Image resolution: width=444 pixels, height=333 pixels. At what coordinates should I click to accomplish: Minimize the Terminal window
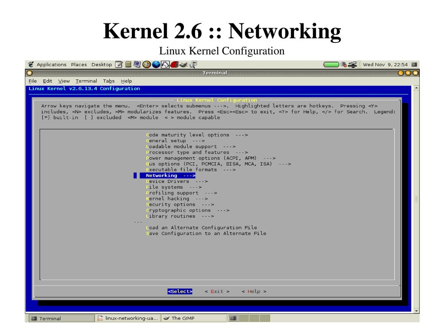click(401, 73)
